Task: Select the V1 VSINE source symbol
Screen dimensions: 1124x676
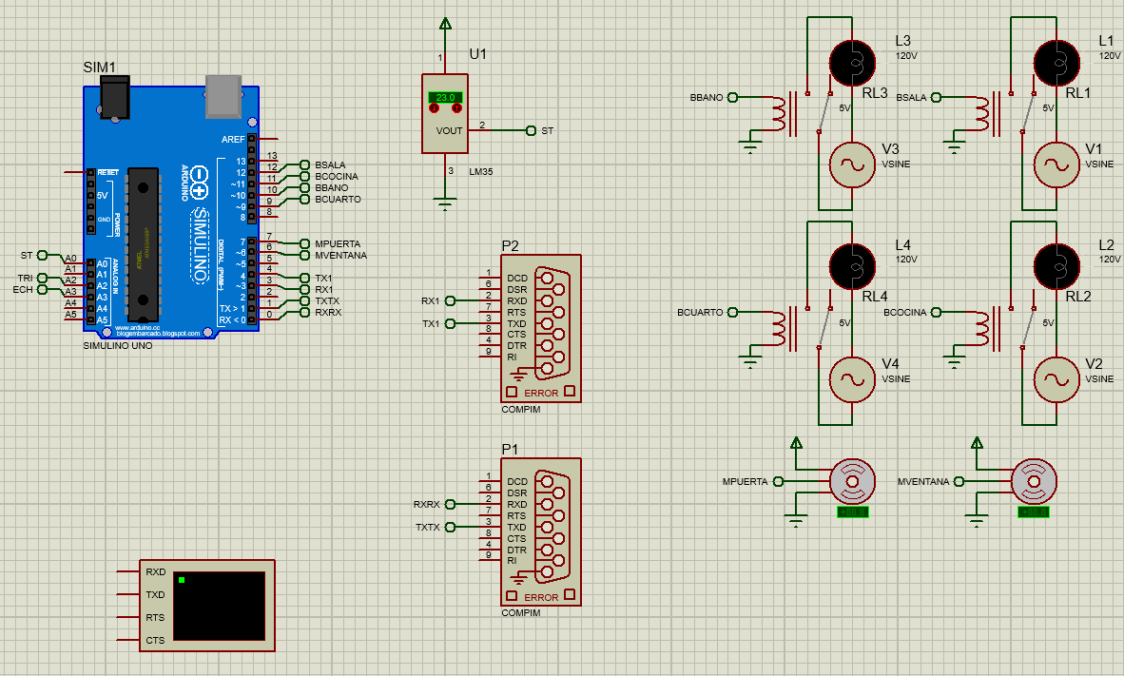Action: click(x=1056, y=164)
